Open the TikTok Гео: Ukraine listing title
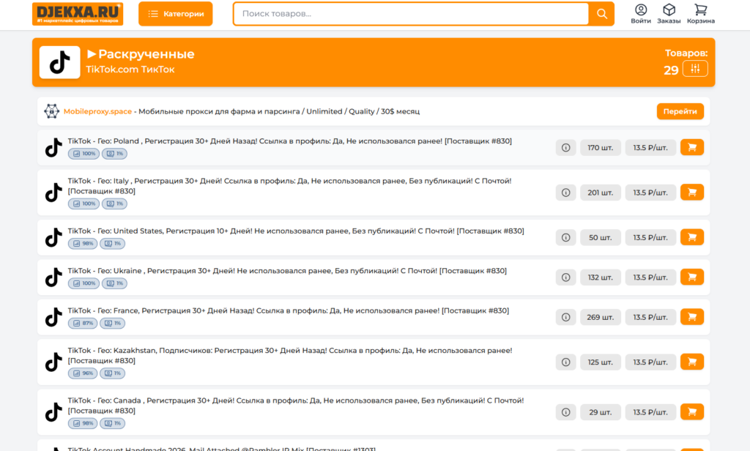Viewport: 750px width, 451px height. 287,271
